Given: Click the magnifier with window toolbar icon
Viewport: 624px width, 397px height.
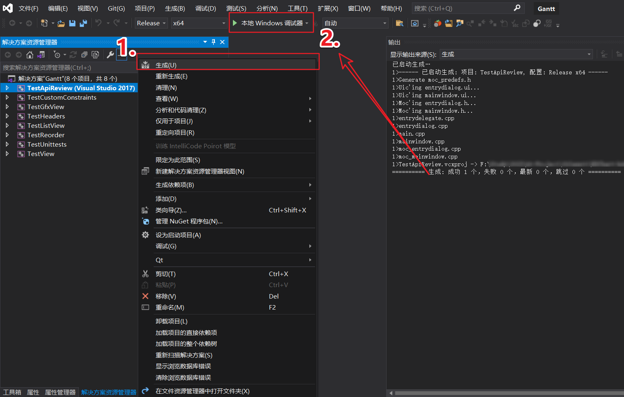Looking at the screenshot, I should 460,23.
